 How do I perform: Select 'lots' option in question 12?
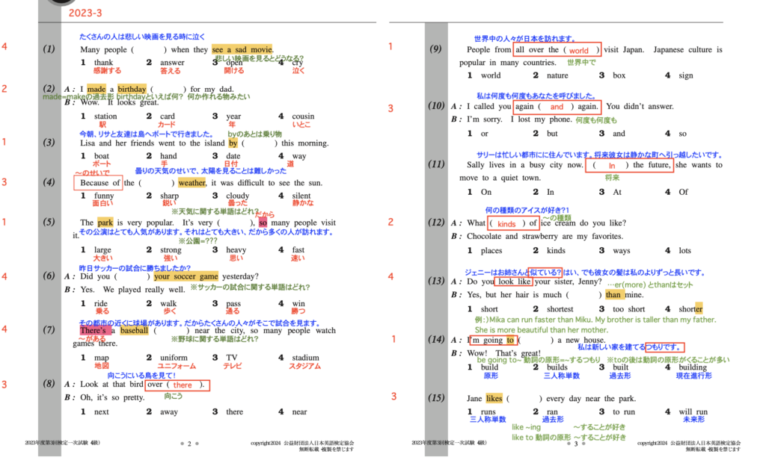pos(685,250)
